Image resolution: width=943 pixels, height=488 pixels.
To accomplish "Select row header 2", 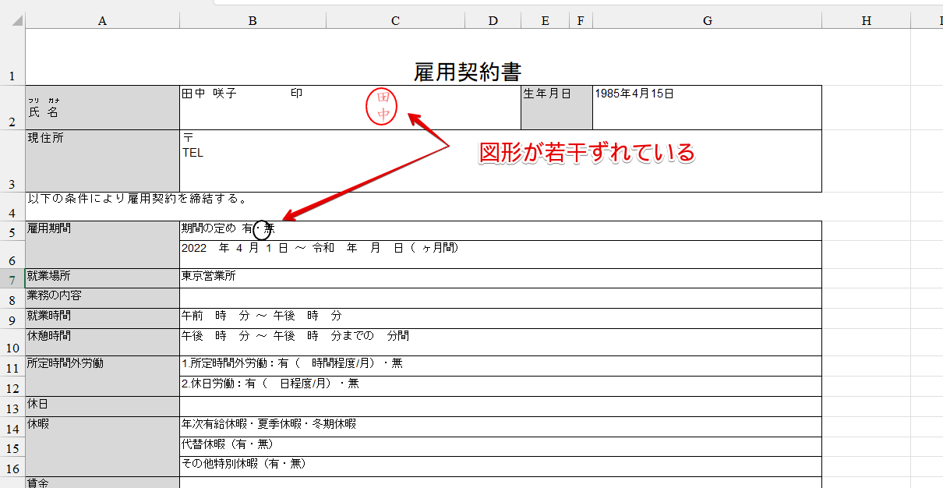I will pos(12,107).
